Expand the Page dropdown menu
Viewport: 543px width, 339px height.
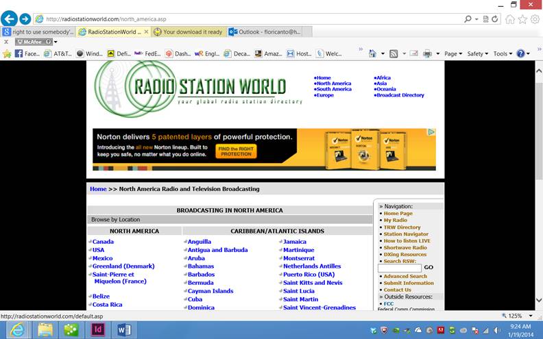pyautogui.click(x=452, y=53)
